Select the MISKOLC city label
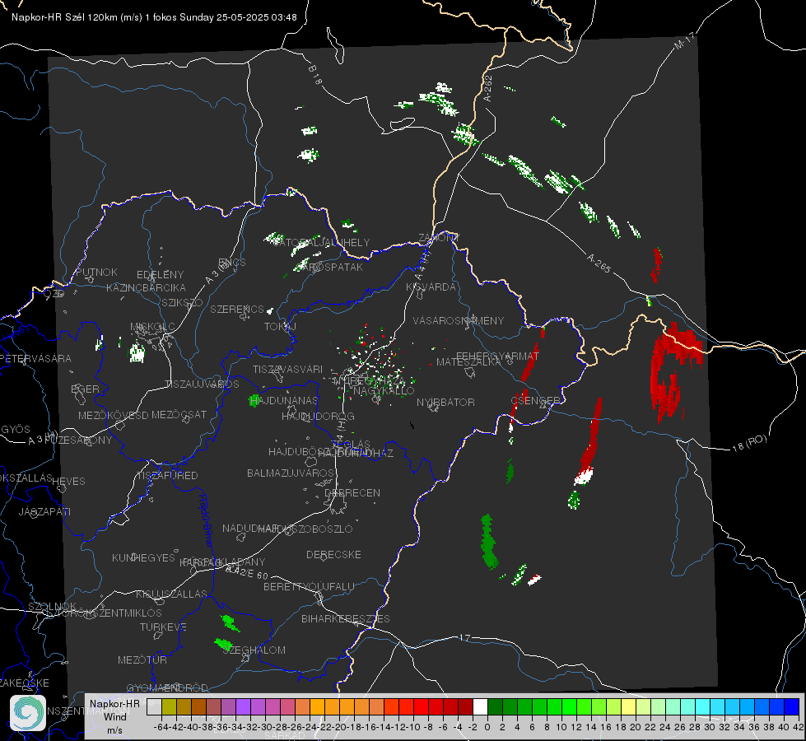 point(152,327)
